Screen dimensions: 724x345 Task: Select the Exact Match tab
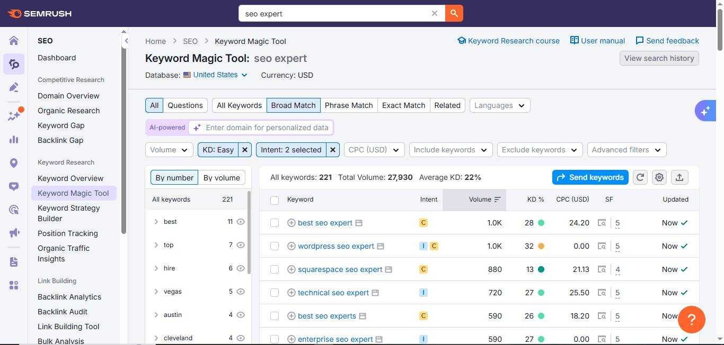point(403,105)
